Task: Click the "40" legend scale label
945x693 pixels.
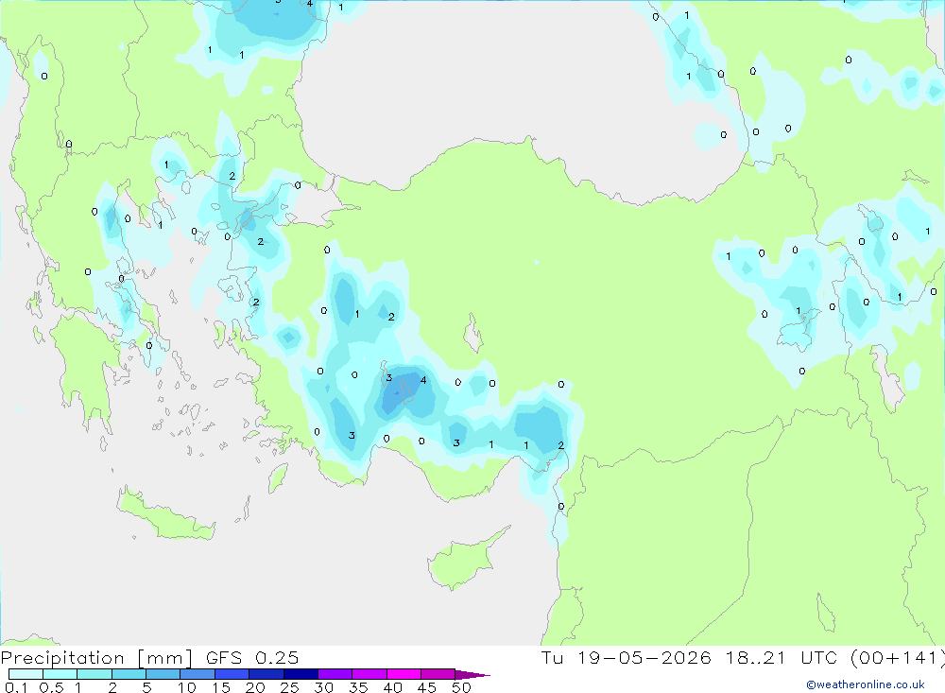Action: [x=392, y=687]
